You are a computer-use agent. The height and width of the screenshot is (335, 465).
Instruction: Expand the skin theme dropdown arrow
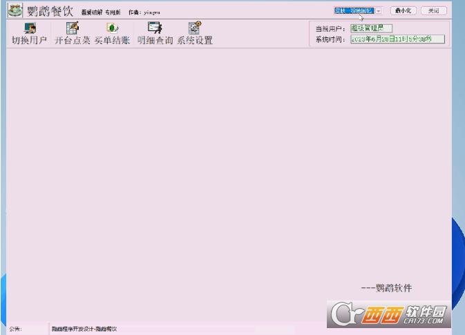pyautogui.click(x=379, y=11)
